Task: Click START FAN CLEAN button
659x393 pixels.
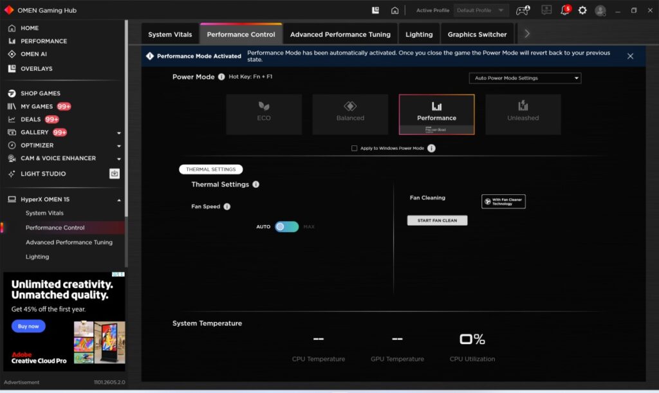Action: 437,221
